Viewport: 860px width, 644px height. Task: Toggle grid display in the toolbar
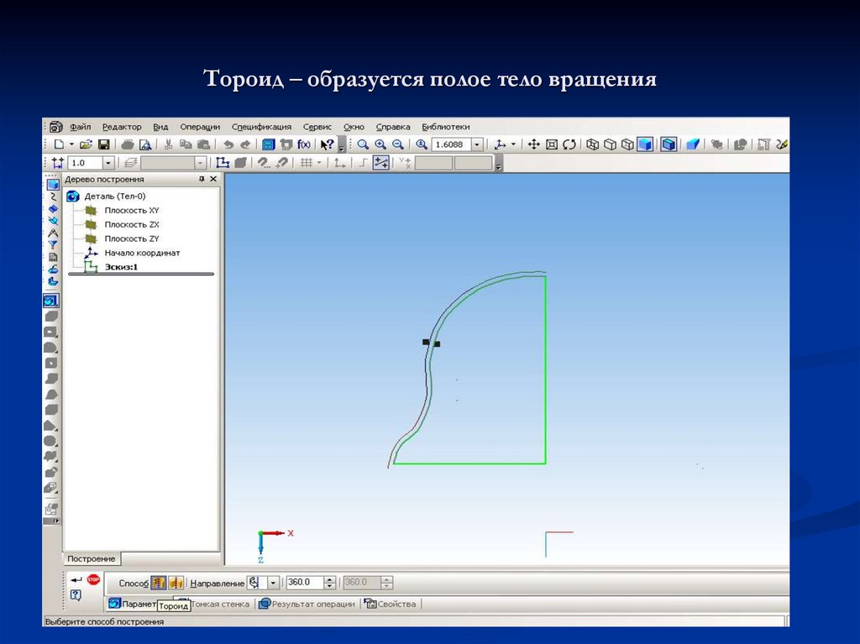coord(307,161)
